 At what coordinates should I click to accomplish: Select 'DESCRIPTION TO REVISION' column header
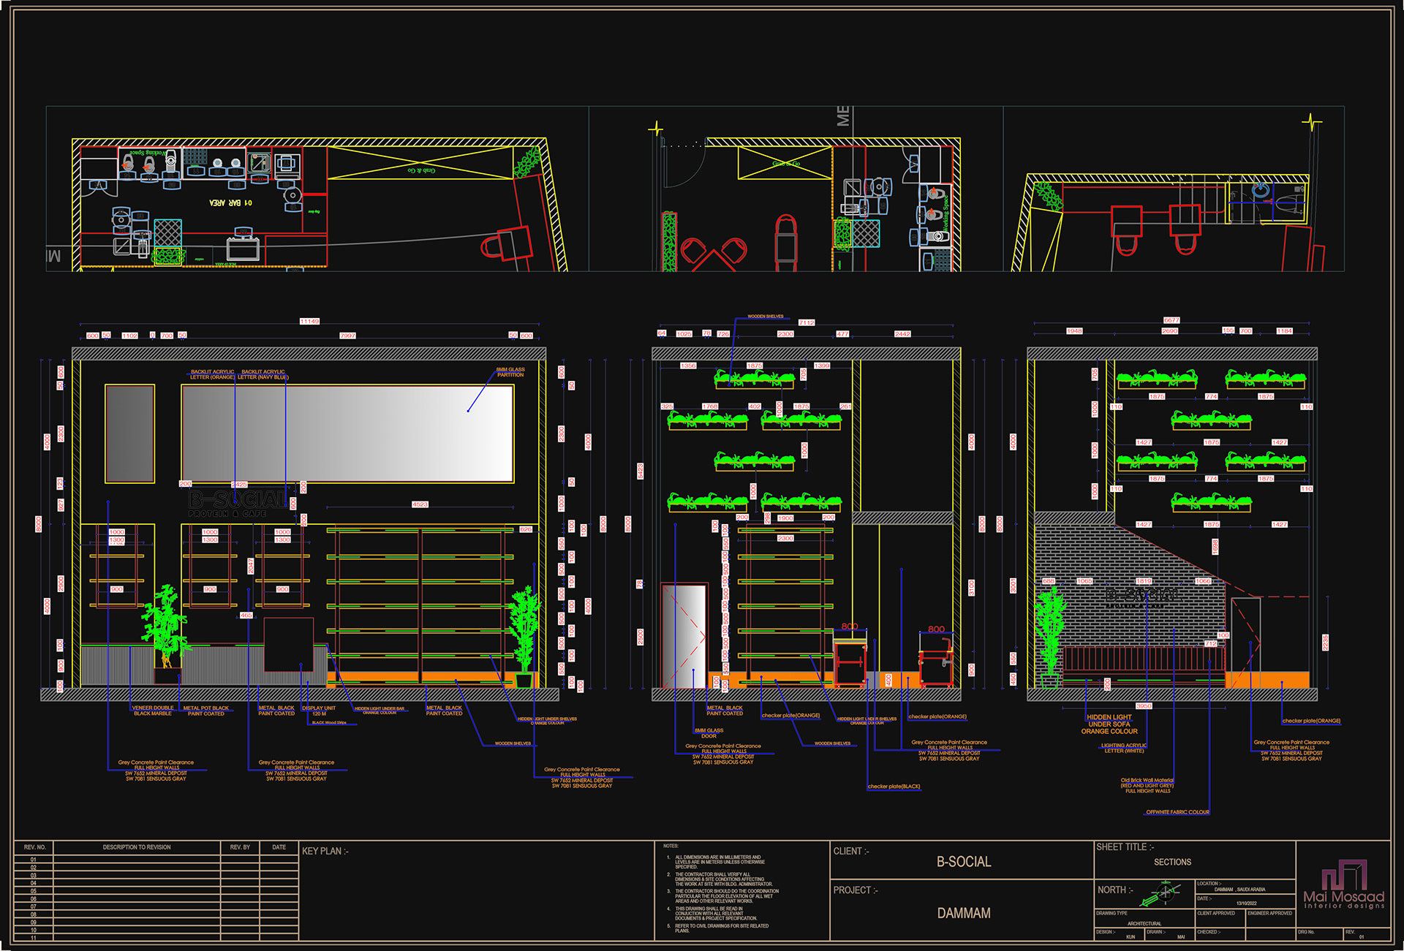[137, 847]
